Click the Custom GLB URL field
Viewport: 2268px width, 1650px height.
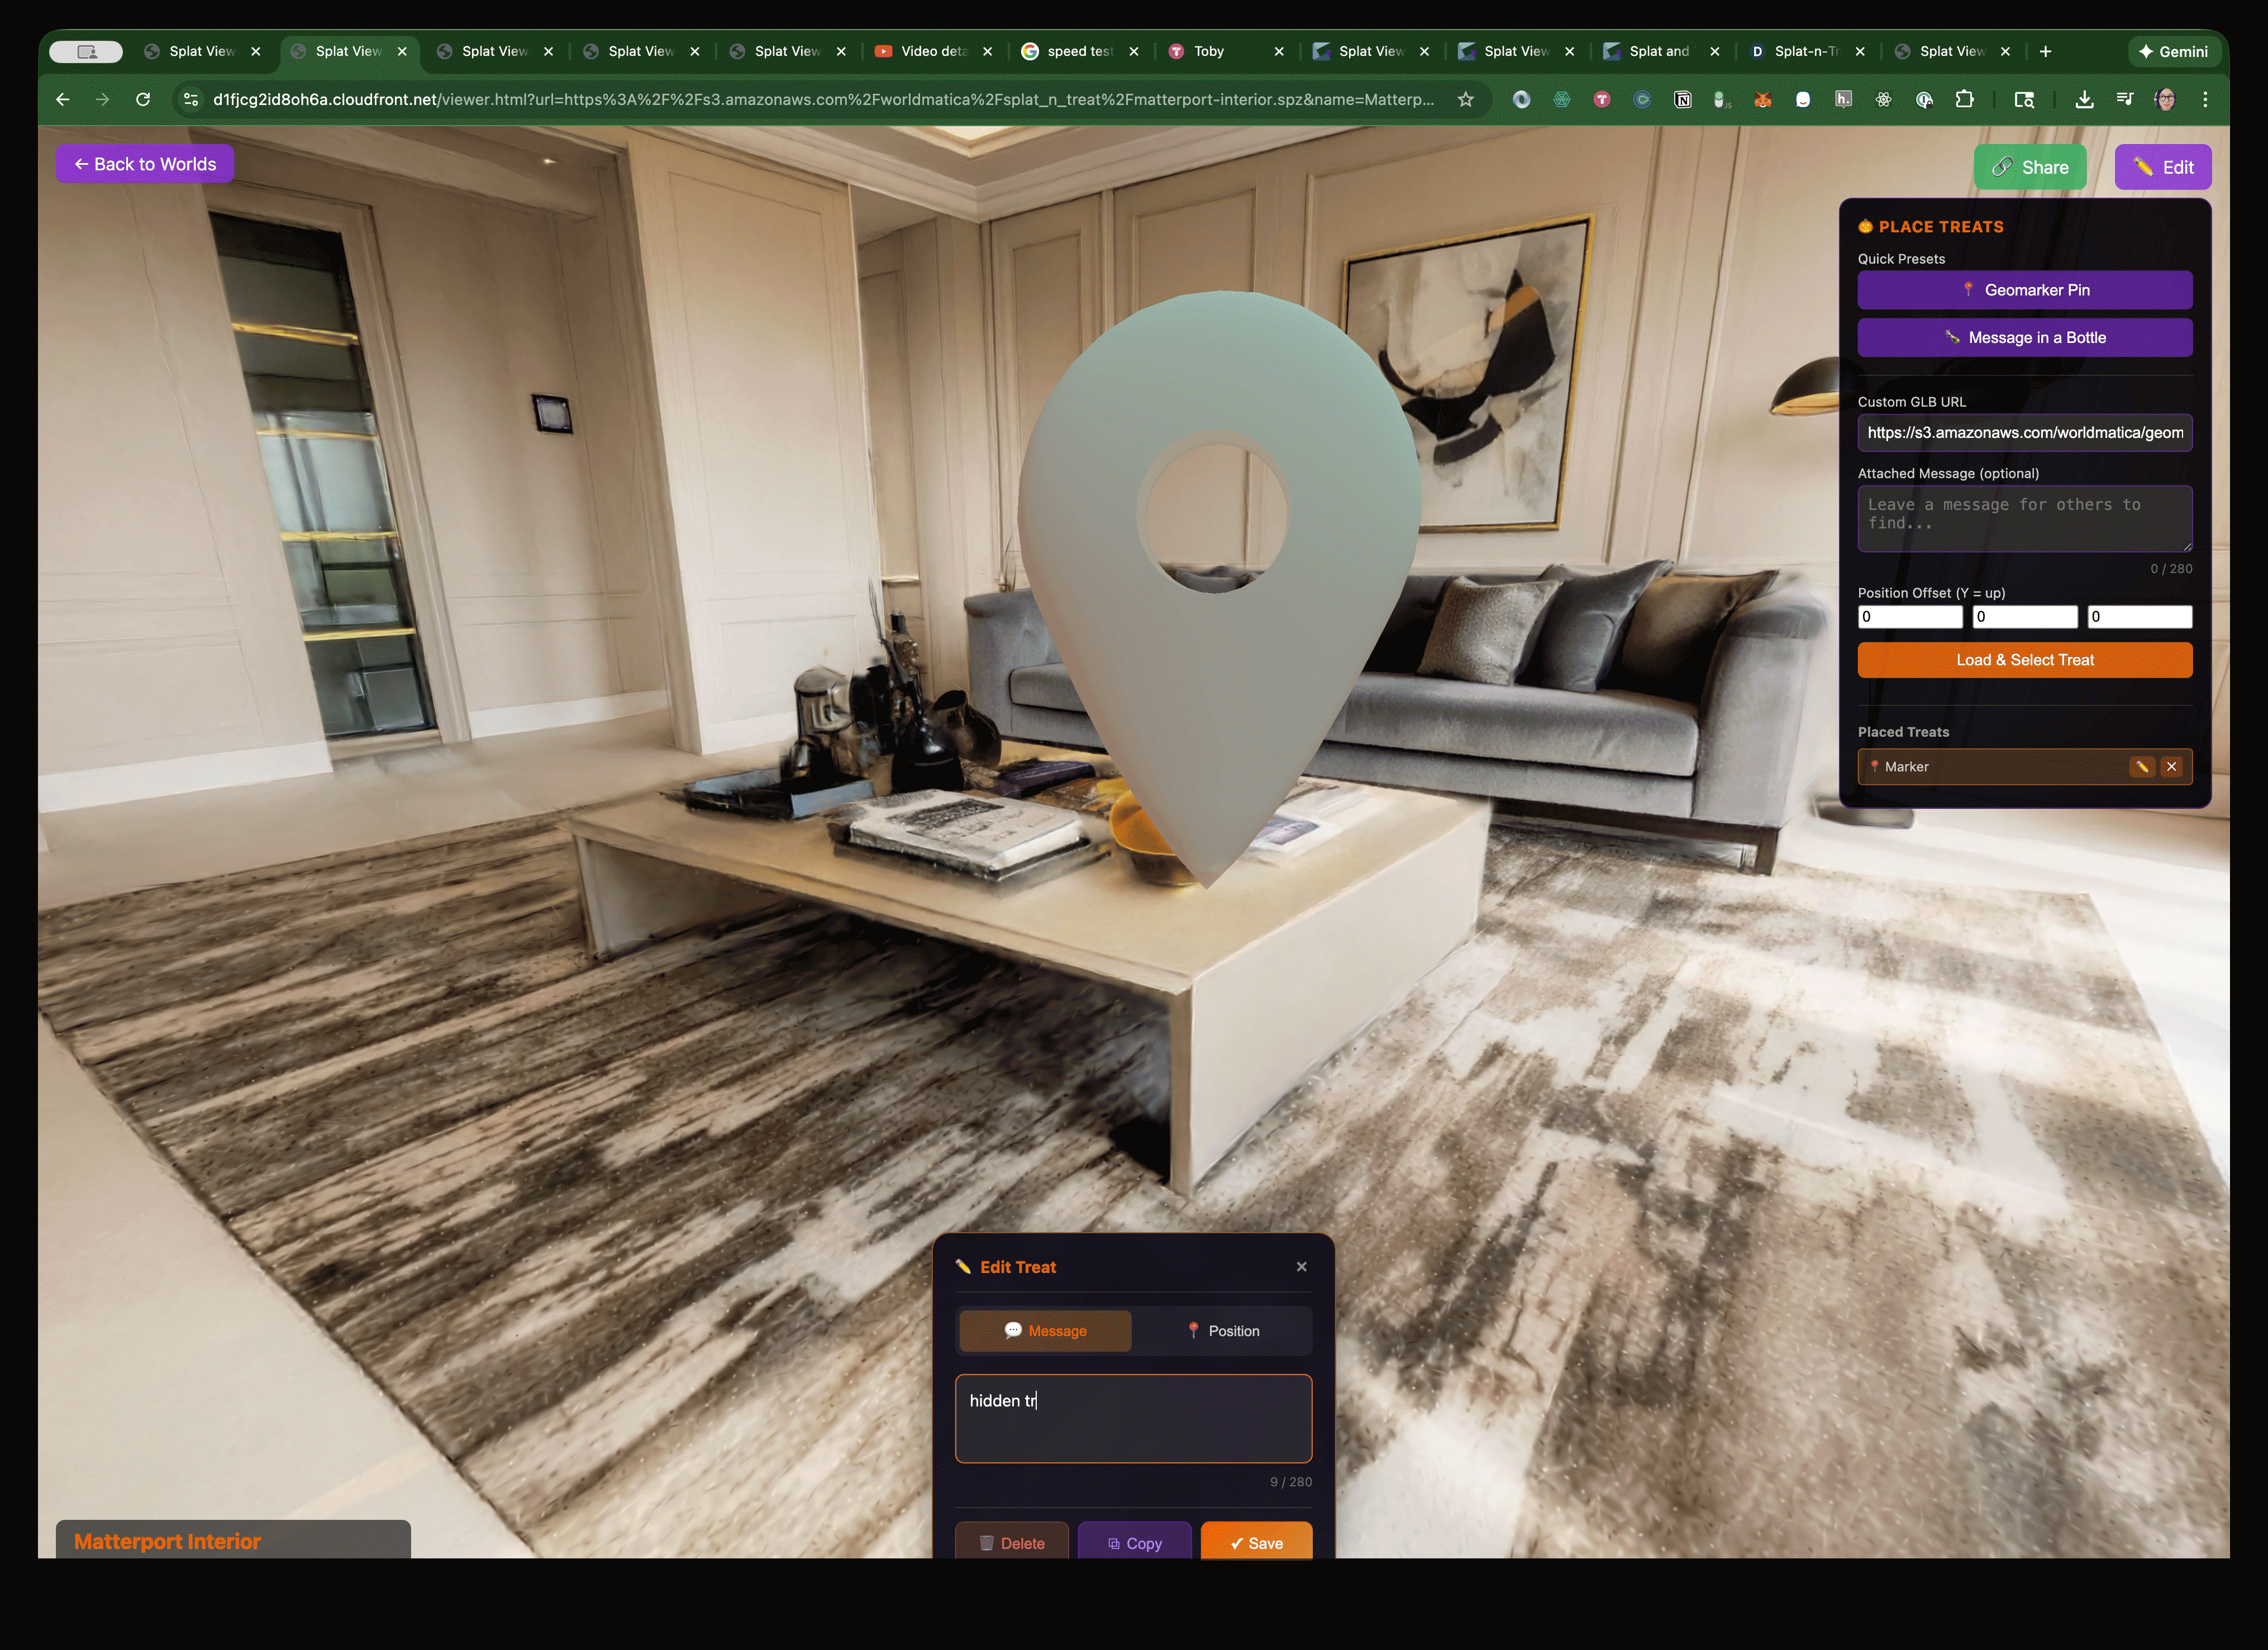[x=2024, y=433]
